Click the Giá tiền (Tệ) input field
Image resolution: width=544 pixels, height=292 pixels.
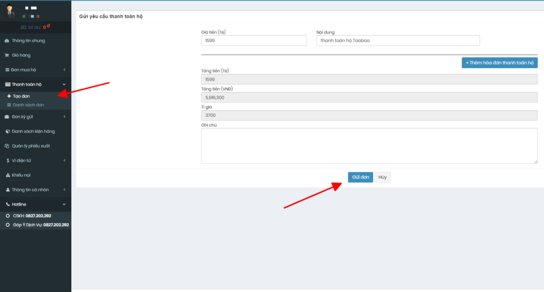pos(254,40)
